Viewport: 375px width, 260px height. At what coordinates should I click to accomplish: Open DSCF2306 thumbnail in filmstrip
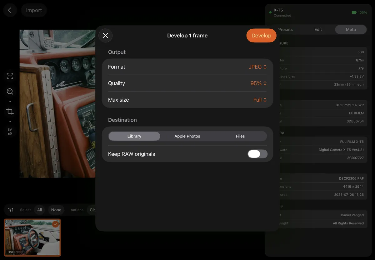click(x=32, y=238)
